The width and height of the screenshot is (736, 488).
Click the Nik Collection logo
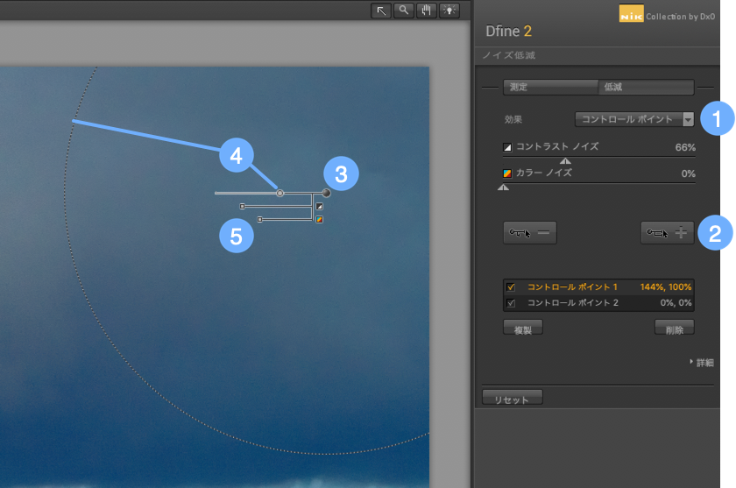(x=632, y=14)
